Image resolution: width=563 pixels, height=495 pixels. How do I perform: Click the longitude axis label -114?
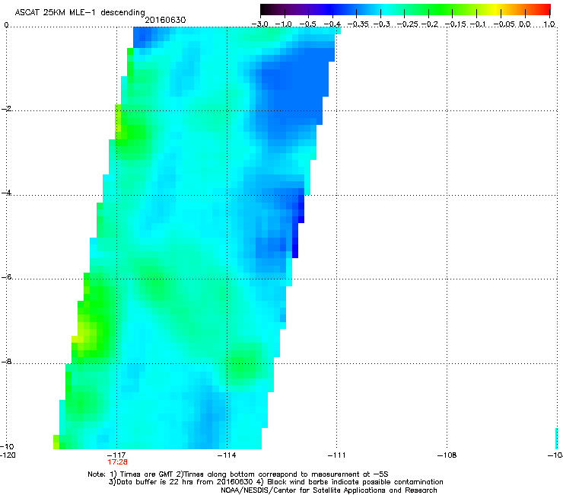click(x=227, y=455)
